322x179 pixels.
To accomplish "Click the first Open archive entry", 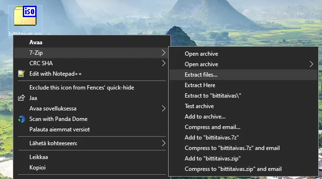I will point(243,54).
